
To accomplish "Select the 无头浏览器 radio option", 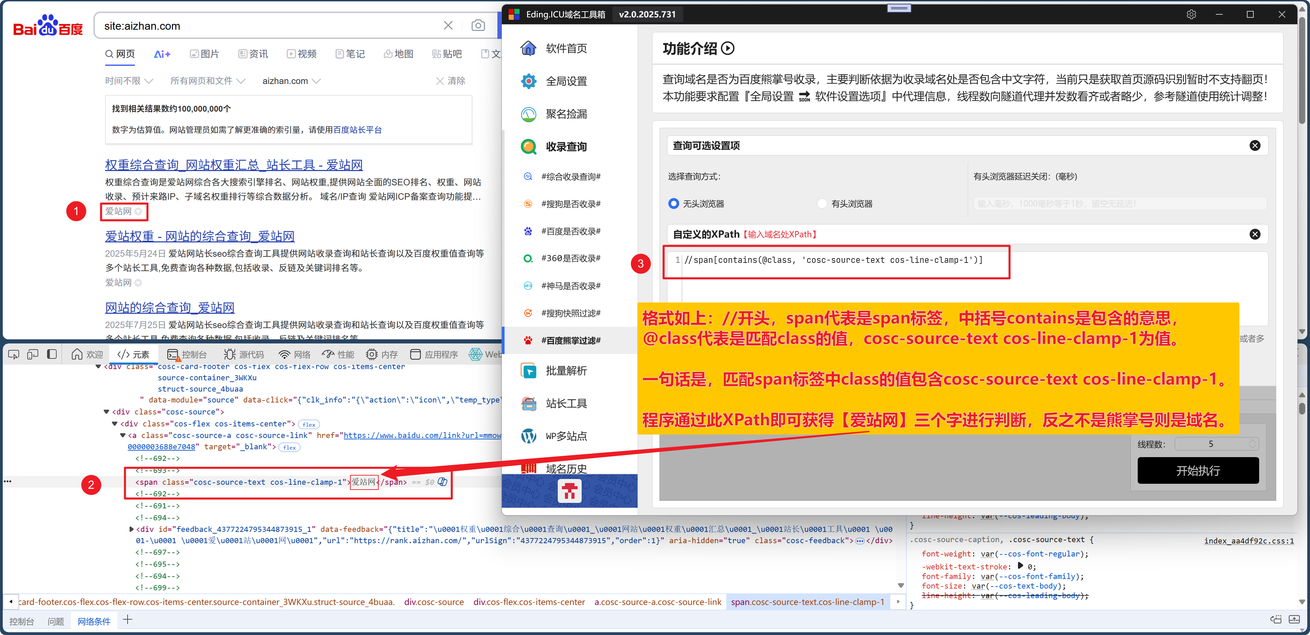I will [x=673, y=203].
